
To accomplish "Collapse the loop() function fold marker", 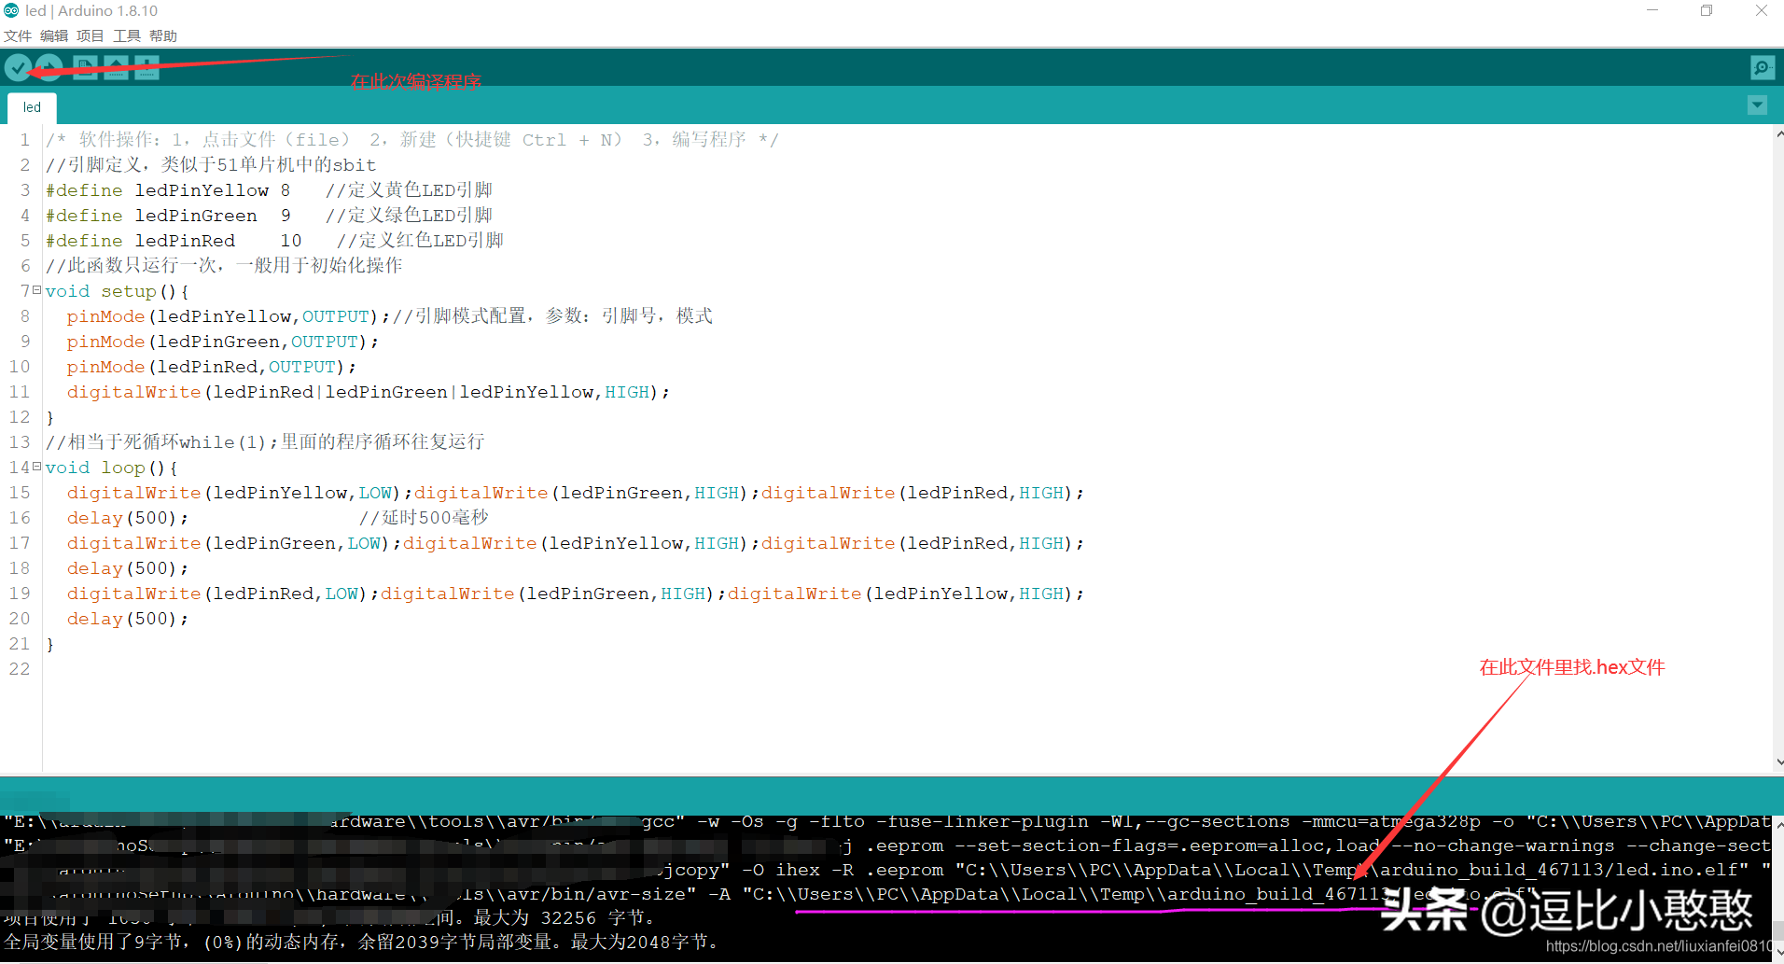I will [x=35, y=466].
